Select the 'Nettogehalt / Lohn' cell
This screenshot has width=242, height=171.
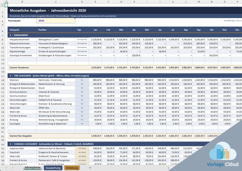[x=56, y=40]
